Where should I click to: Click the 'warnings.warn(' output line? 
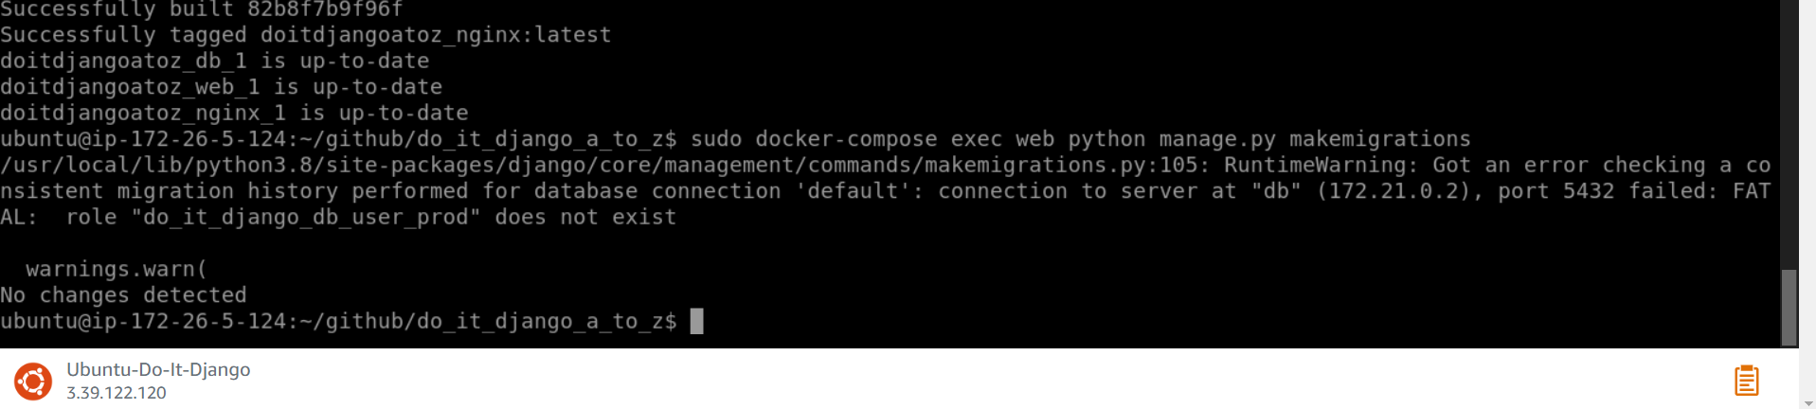(116, 269)
